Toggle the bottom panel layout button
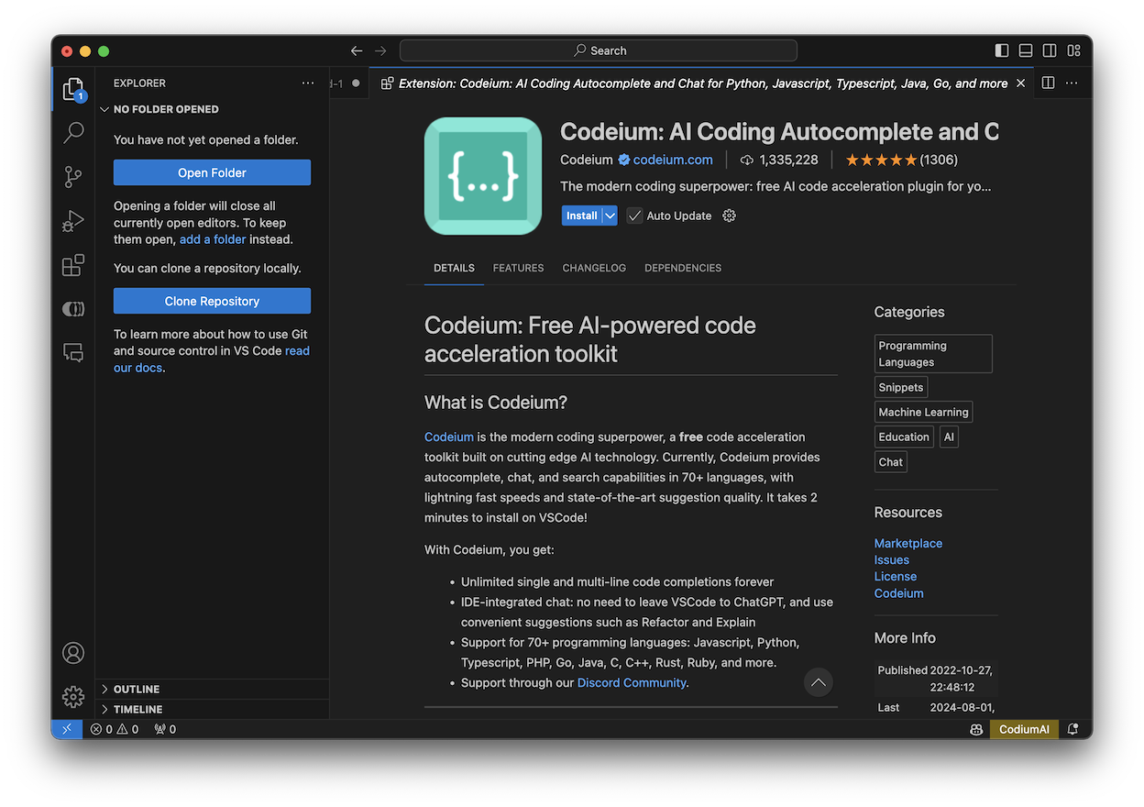Image resolution: width=1144 pixels, height=807 pixels. pyautogui.click(x=1026, y=50)
